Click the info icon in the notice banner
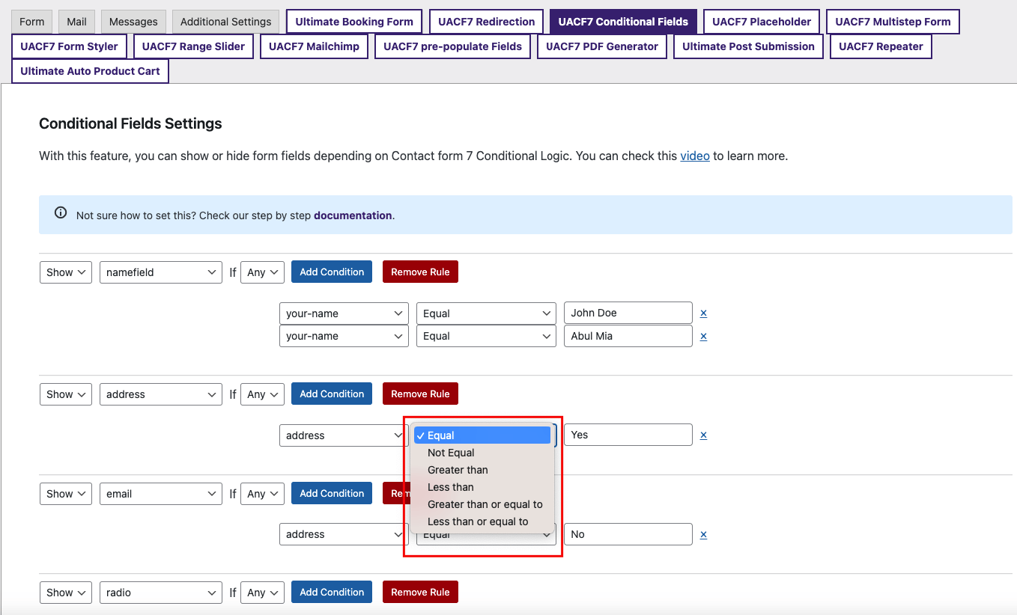Viewport: 1017px width, 615px height. (x=60, y=212)
